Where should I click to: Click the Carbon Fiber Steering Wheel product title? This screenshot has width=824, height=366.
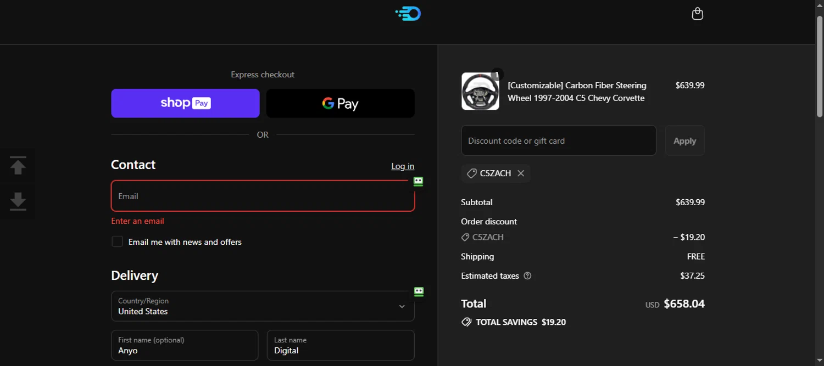pyautogui.click(x=577, y=92)
